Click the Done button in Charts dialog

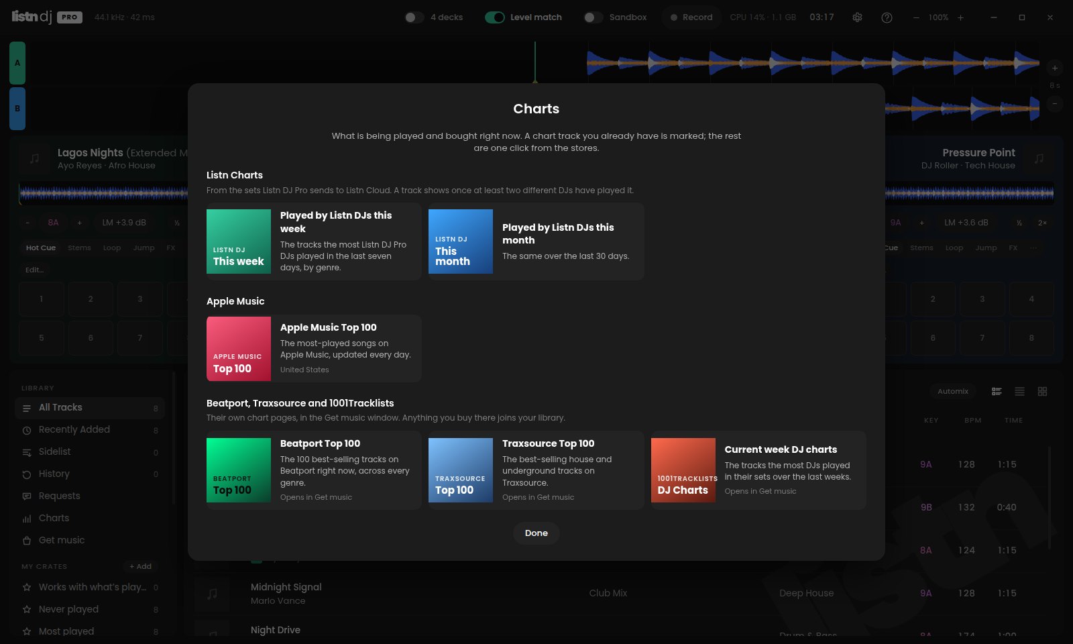coord(536,533)
